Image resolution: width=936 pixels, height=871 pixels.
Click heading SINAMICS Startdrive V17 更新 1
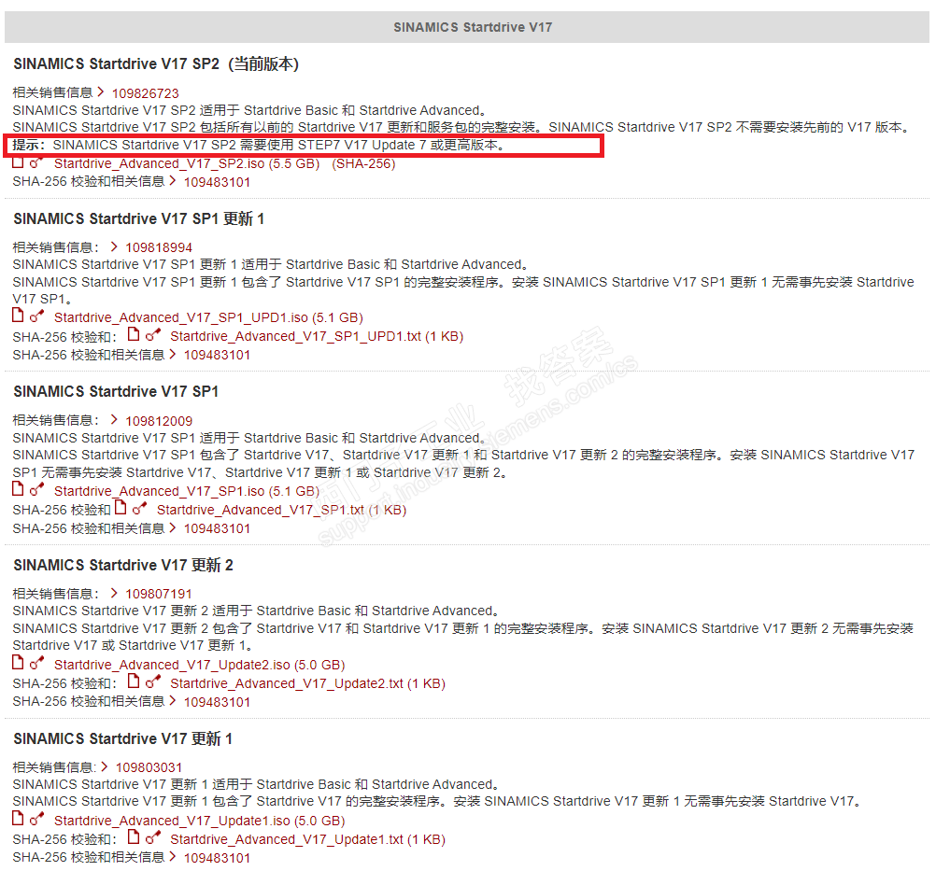[x=122, y=738]
